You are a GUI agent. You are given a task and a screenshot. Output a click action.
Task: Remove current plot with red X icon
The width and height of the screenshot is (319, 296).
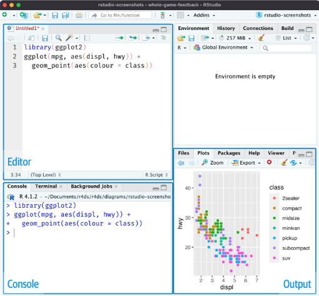269,162
